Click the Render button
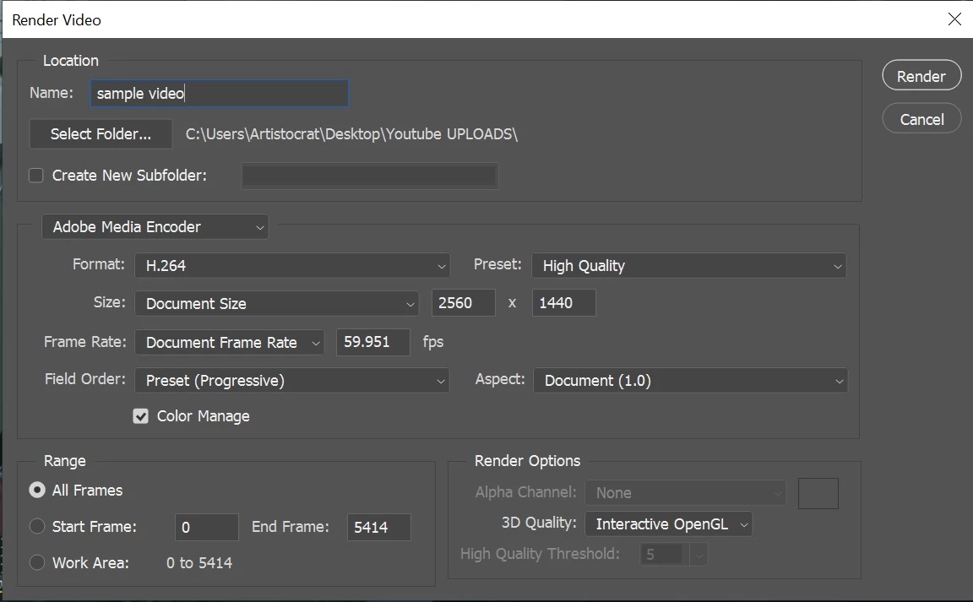Screen dimensions: 973x602 point(921,76)
